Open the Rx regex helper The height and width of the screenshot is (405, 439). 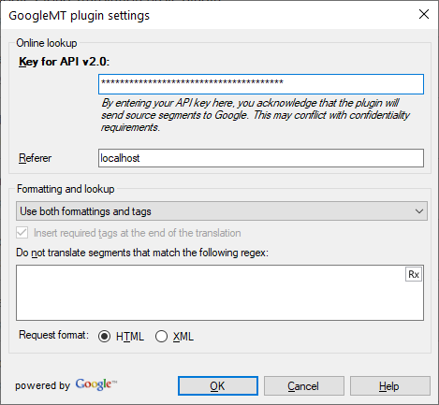(414, 274)
